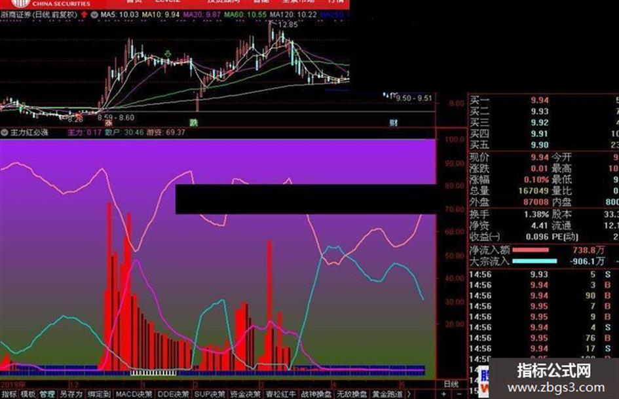Expand more indicator tabs with right chevron
This screenshot has height=399, width=619.
click(409, 394)
